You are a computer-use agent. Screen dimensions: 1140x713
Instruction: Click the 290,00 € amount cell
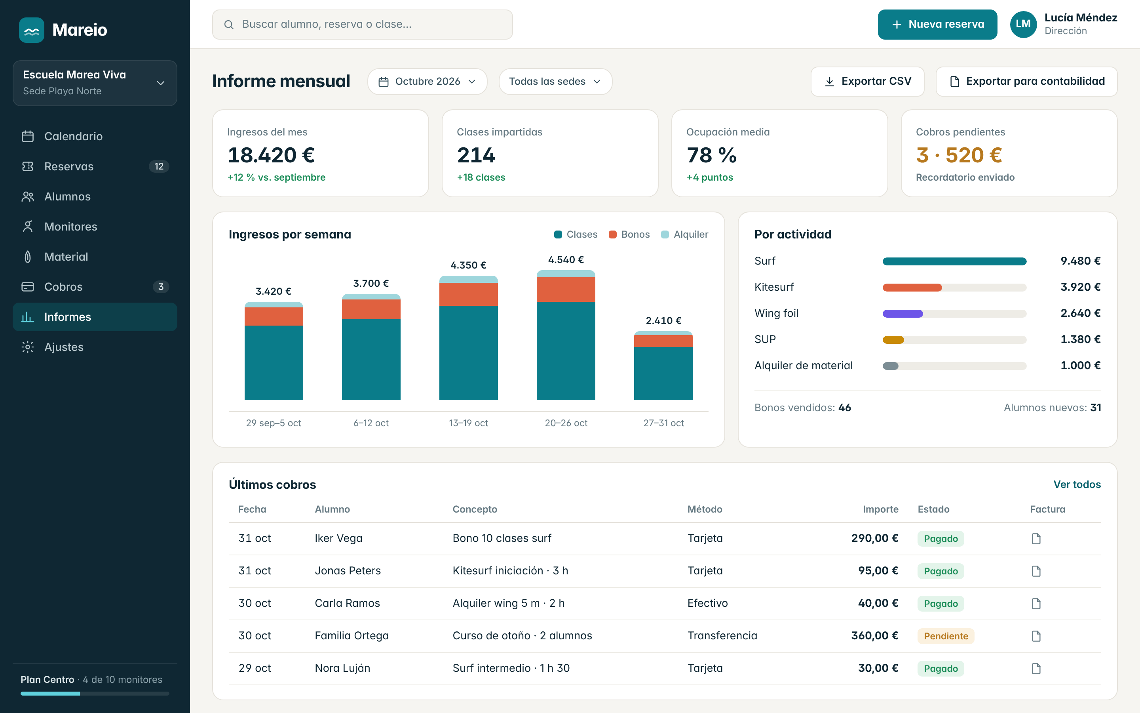point(875,539)
